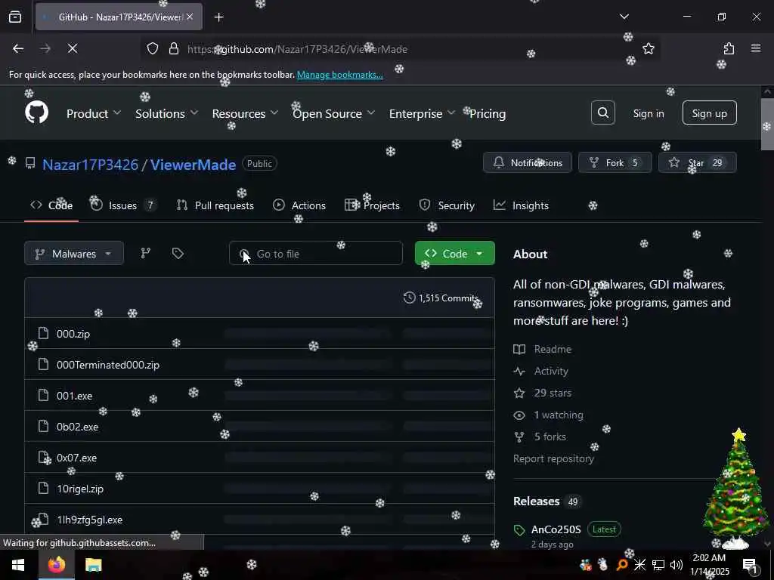Expand Solutions menu dropdown
The width and height of the screenshot is (774, 580).
coord(166,113)
